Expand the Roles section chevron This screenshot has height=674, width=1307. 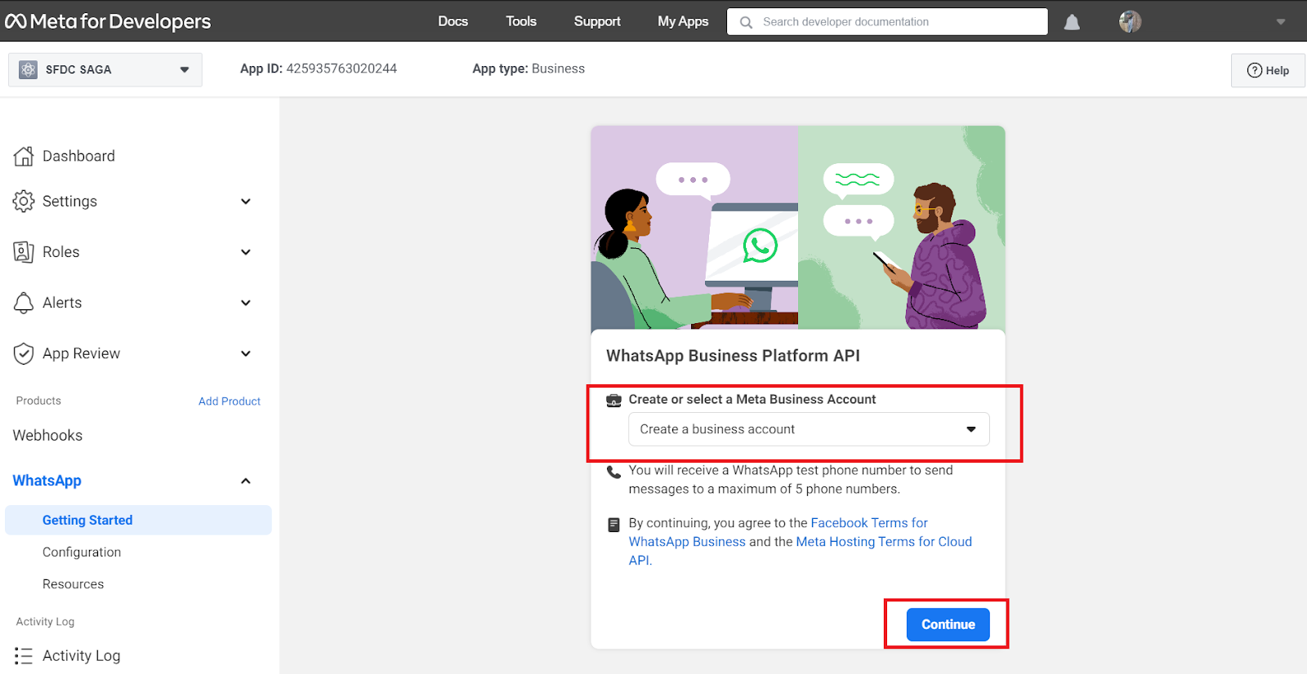(x=246, y=252)
